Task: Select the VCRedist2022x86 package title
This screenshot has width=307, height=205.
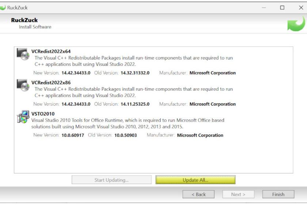Action: click(x=51, y=83)
